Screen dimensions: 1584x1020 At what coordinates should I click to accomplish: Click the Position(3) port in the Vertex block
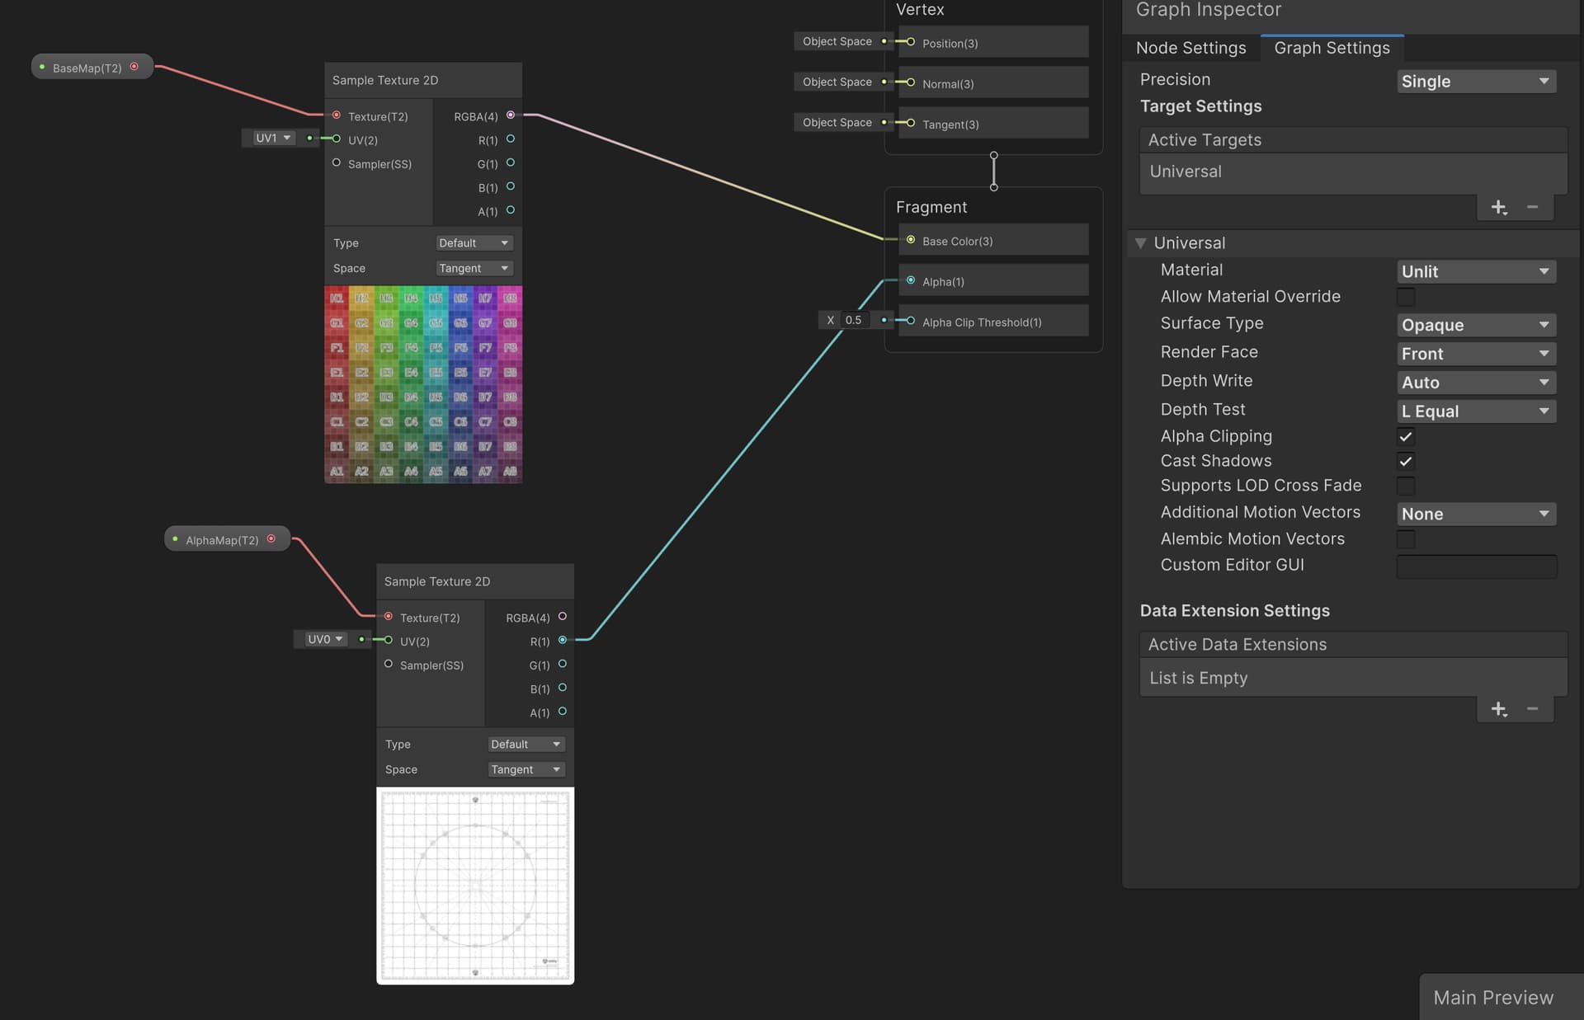click(910, 42)
